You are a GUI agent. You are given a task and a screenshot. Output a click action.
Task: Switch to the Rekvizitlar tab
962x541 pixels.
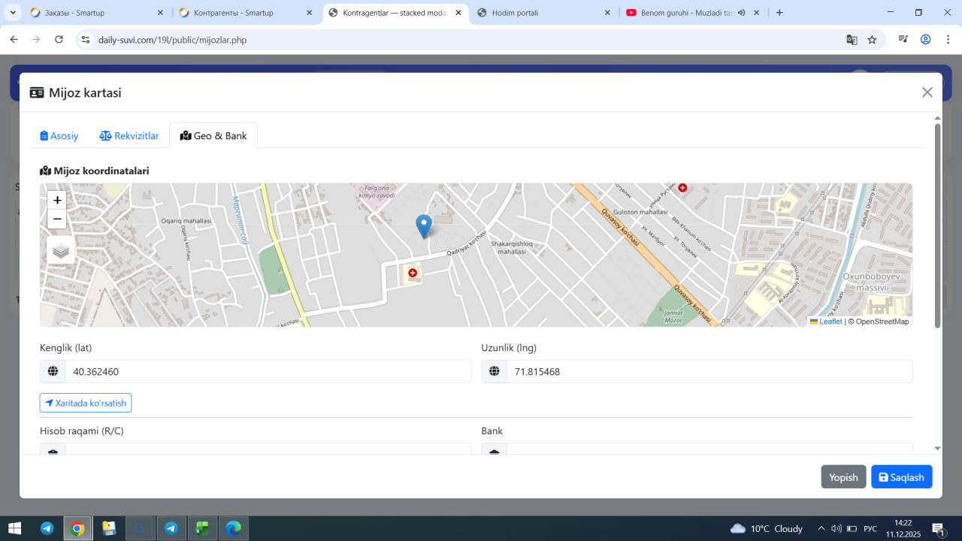129,136
